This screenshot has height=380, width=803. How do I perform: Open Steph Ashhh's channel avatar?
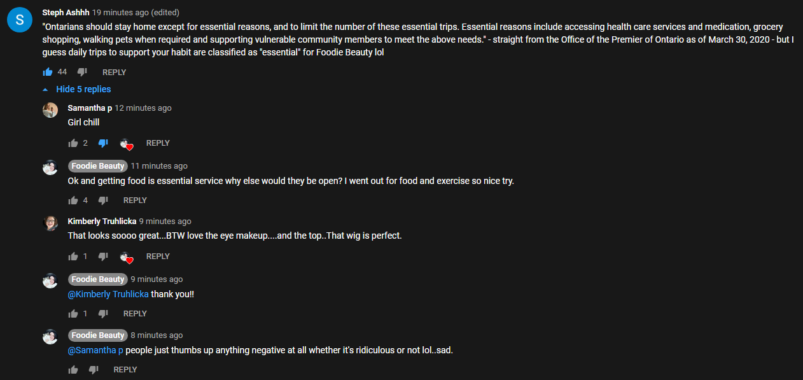[x=20, y=20]
